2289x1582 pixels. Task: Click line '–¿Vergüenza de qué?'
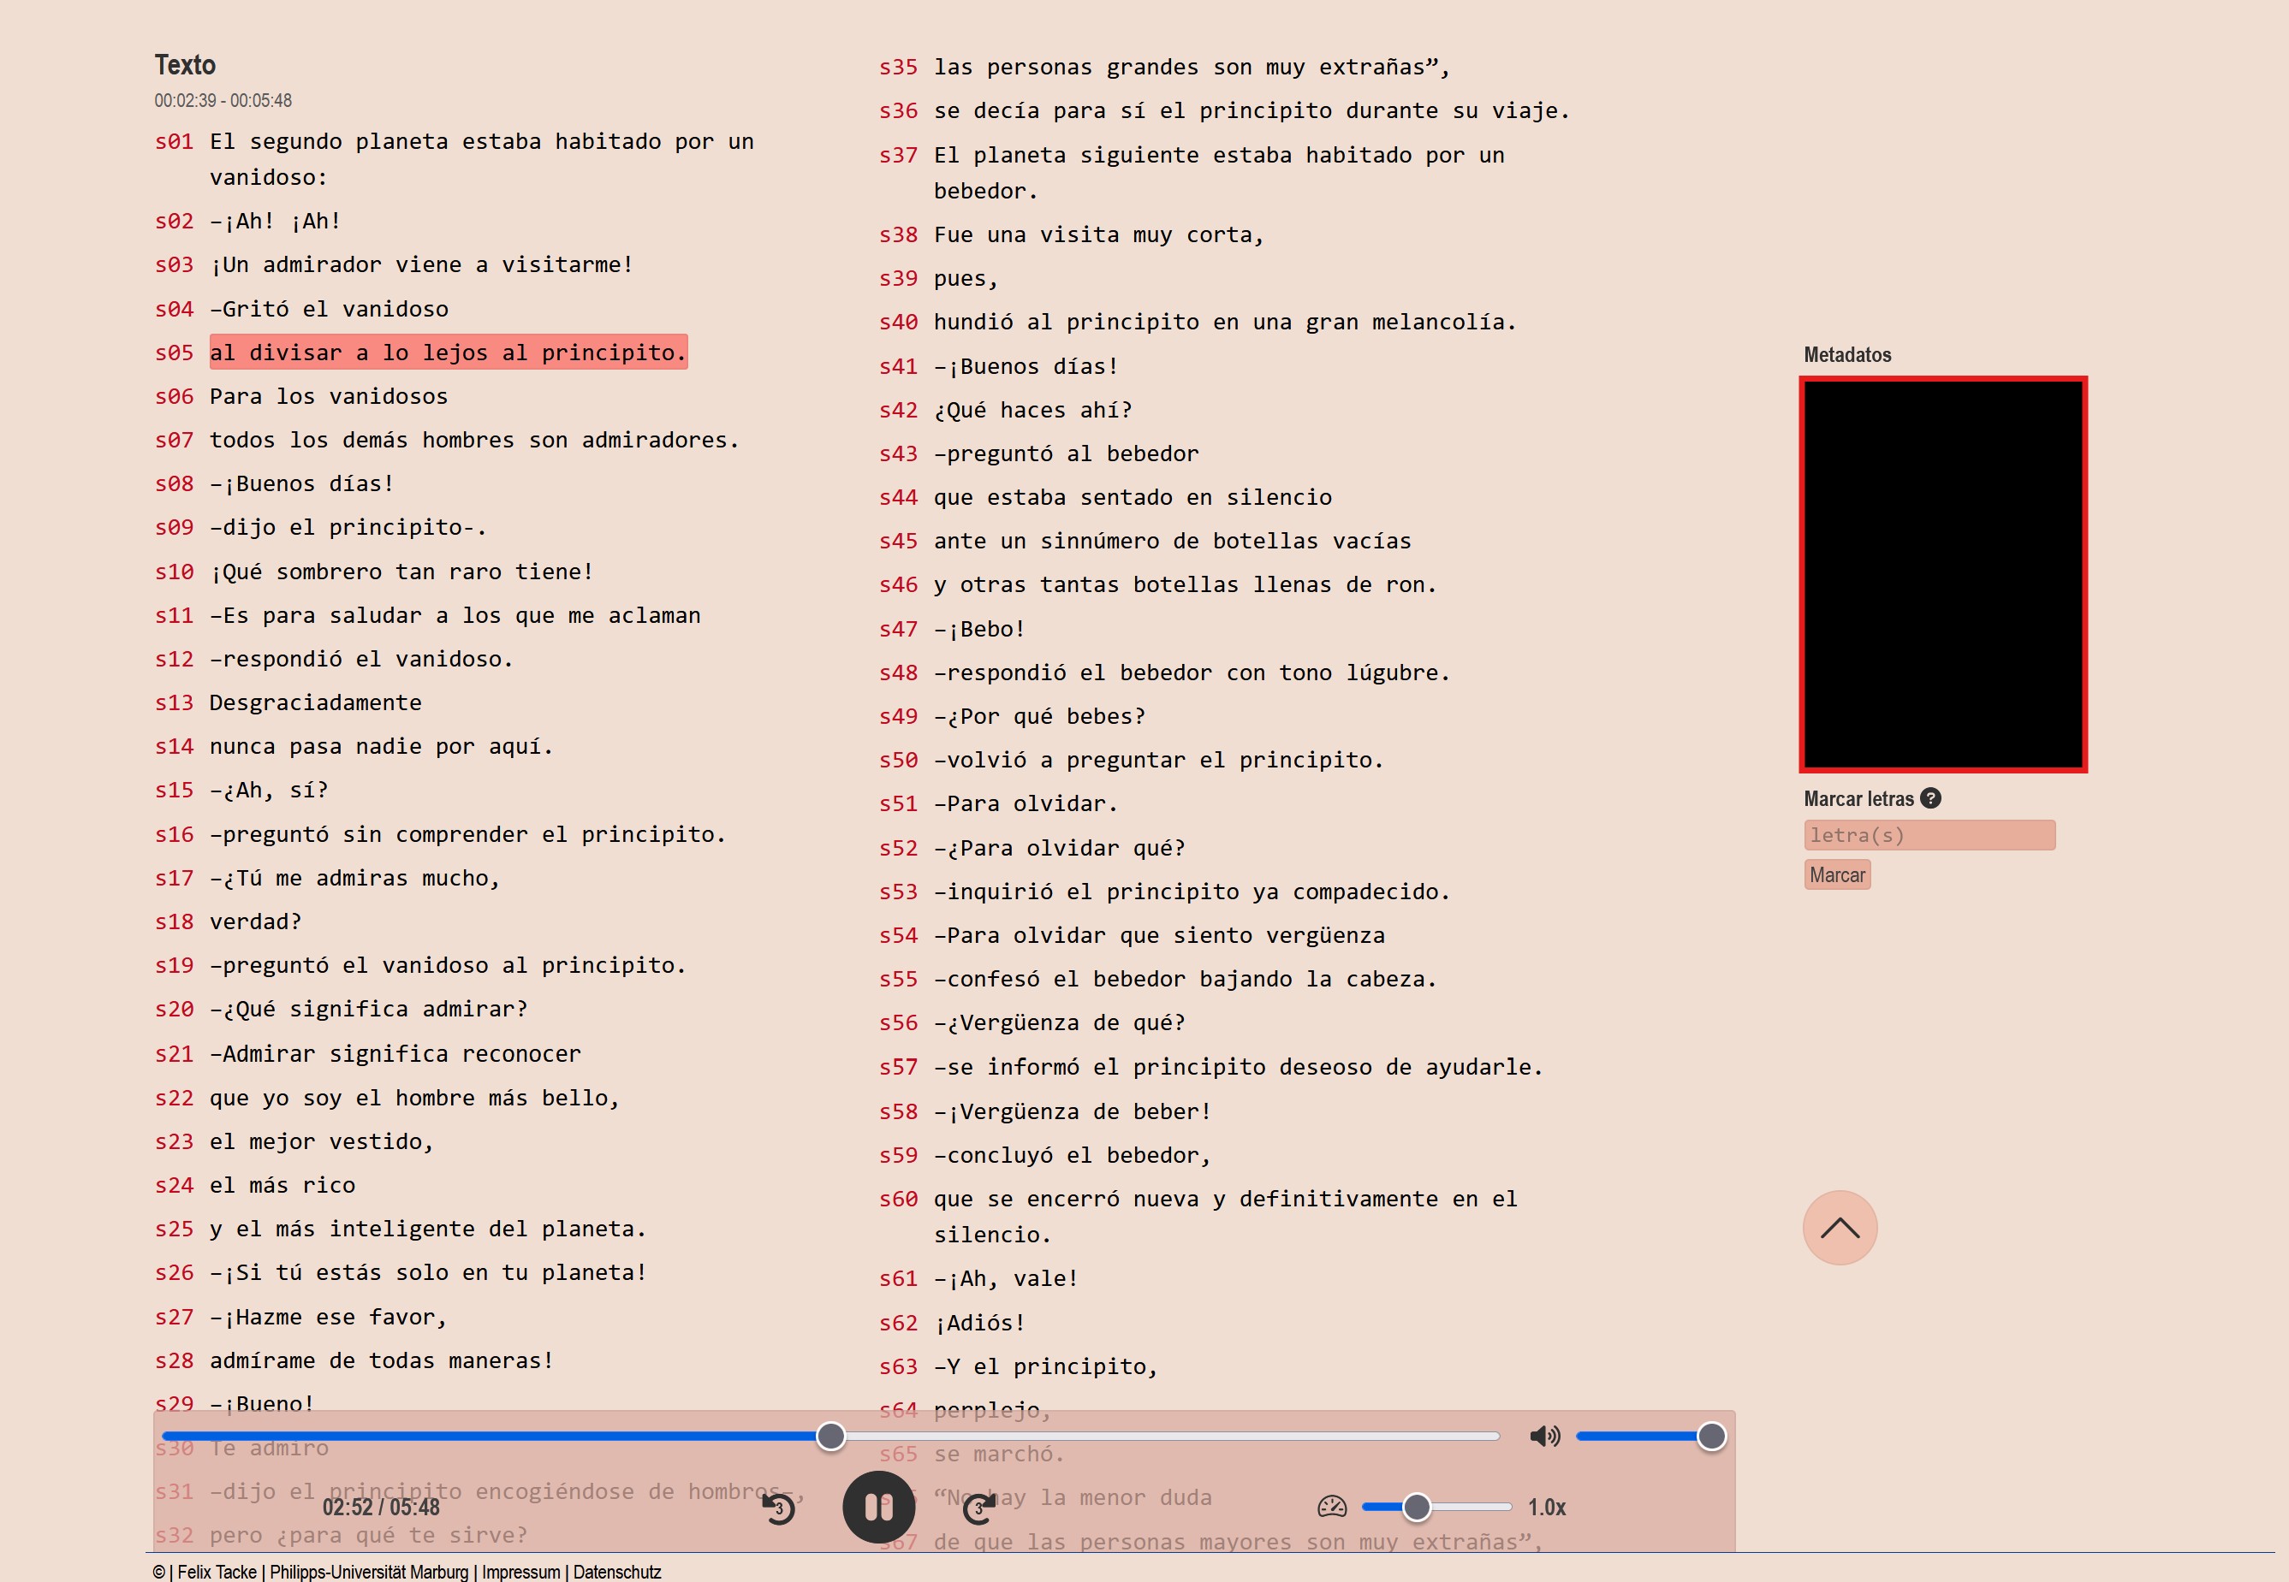[x=1059, y=1022]
